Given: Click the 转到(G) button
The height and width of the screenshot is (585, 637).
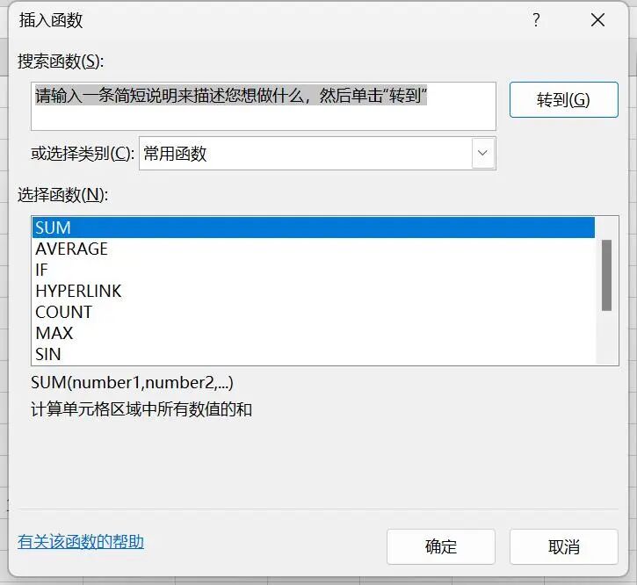Looking at the screenshot, I should pos(563,99).
